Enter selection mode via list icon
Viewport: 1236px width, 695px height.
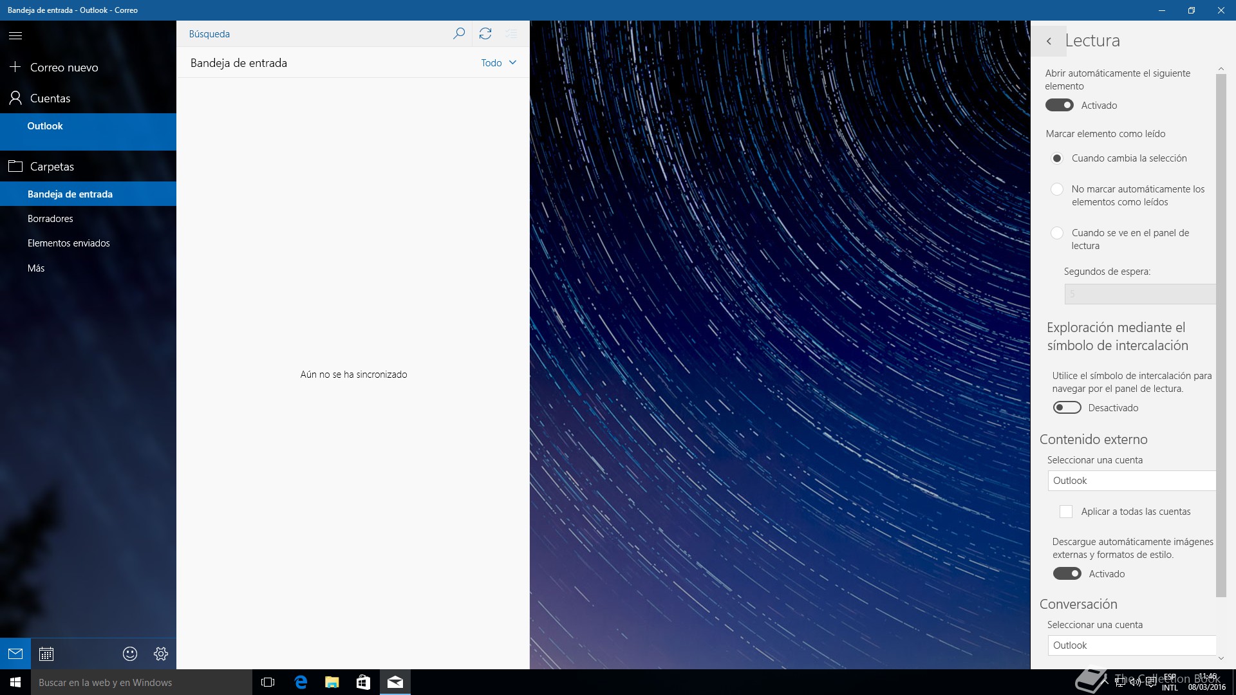pos(511,33)
